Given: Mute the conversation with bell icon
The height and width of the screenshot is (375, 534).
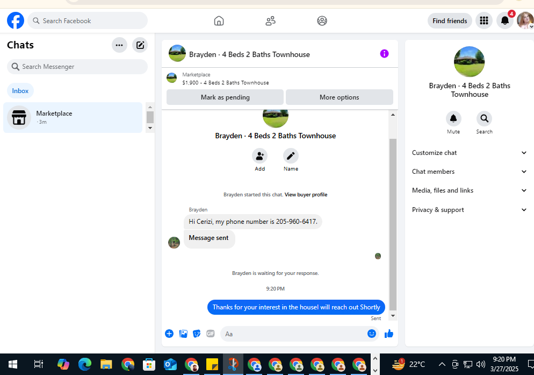Looking at the screenshot, I should 453,118.
